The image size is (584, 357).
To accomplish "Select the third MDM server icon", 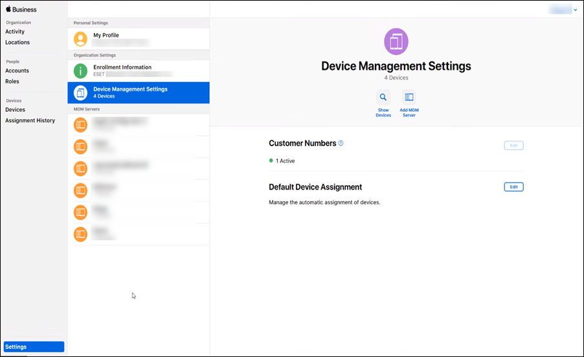I will (x=80, y=168).
